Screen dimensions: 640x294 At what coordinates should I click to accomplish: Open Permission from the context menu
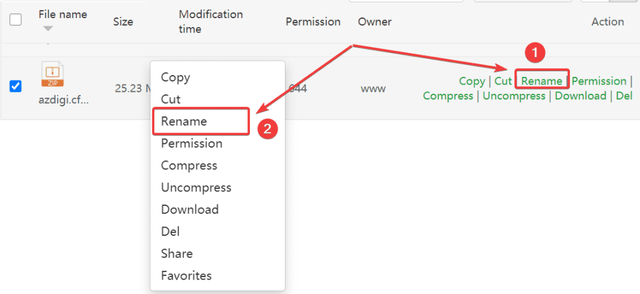click(x=191, y=143)
